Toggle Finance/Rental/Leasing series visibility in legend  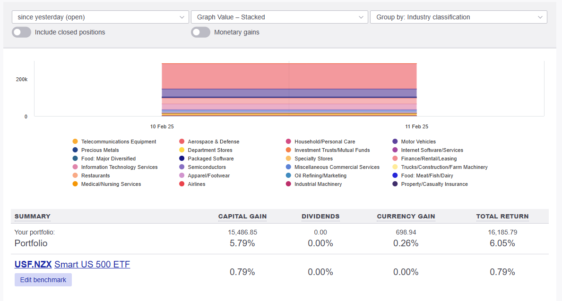pos(395,159)
